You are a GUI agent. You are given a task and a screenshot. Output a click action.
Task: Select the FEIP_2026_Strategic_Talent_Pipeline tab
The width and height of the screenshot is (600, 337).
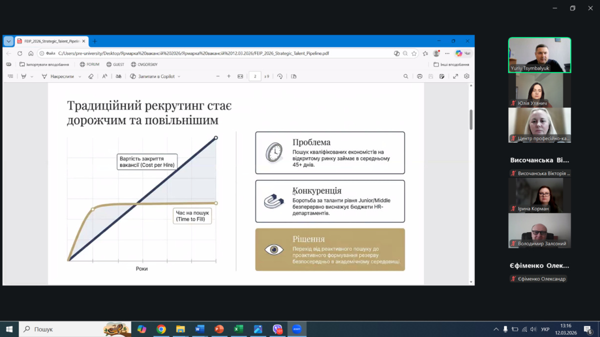(x=50, y=41)
